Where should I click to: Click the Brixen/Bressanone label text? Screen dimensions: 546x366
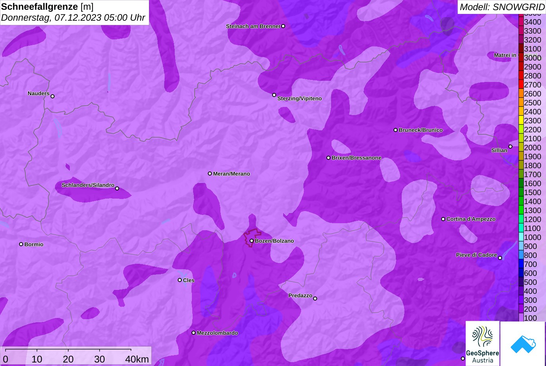[x=356, y=158]
